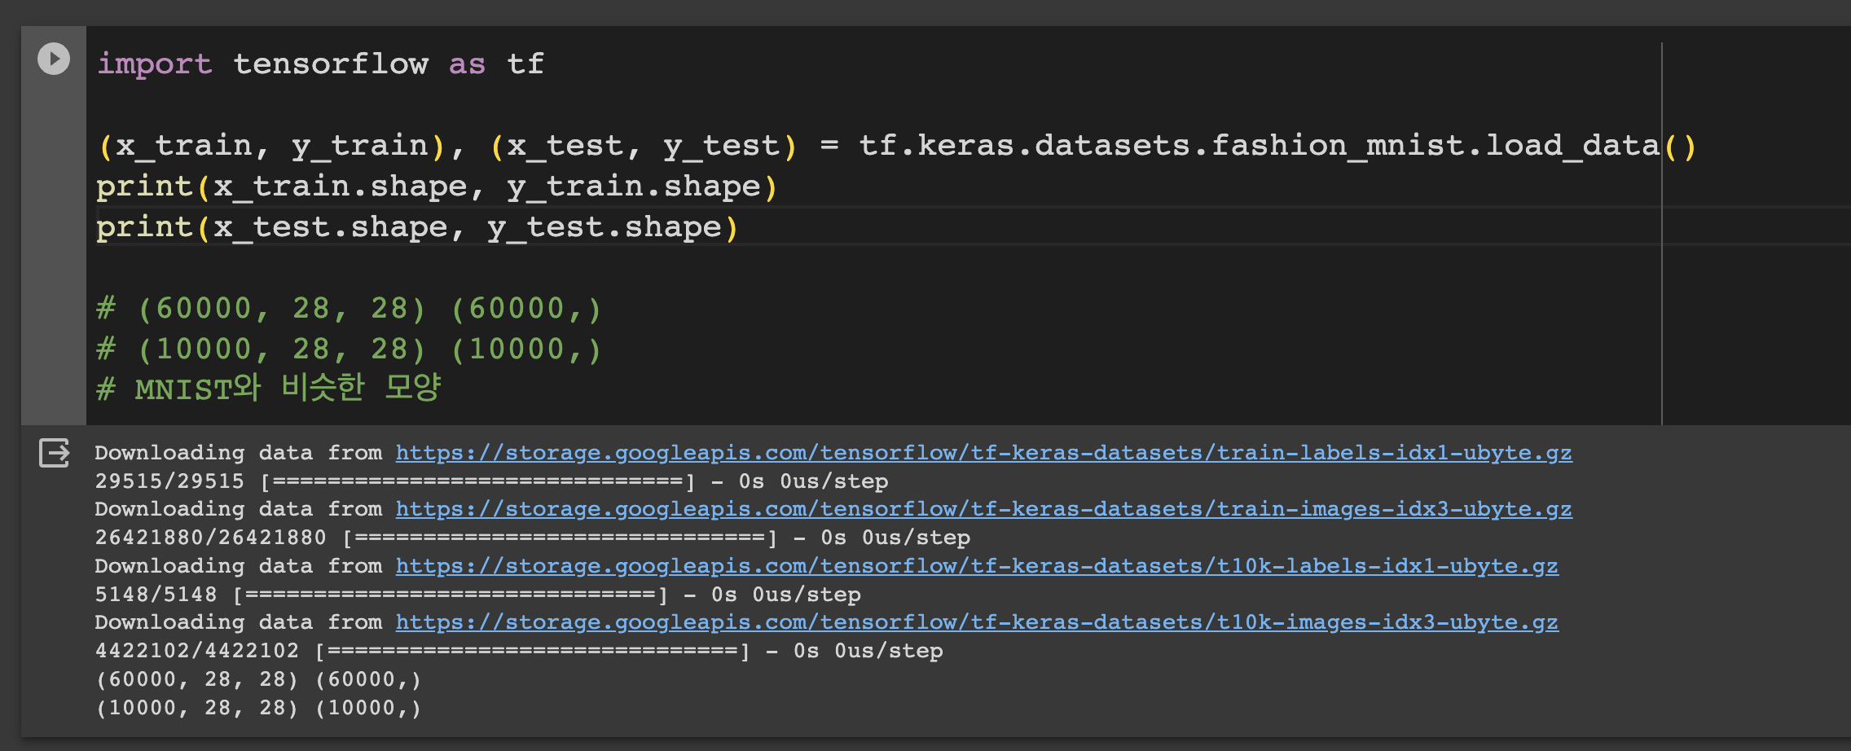
Task: Run the code cell with play button
Action: point(54,59)
